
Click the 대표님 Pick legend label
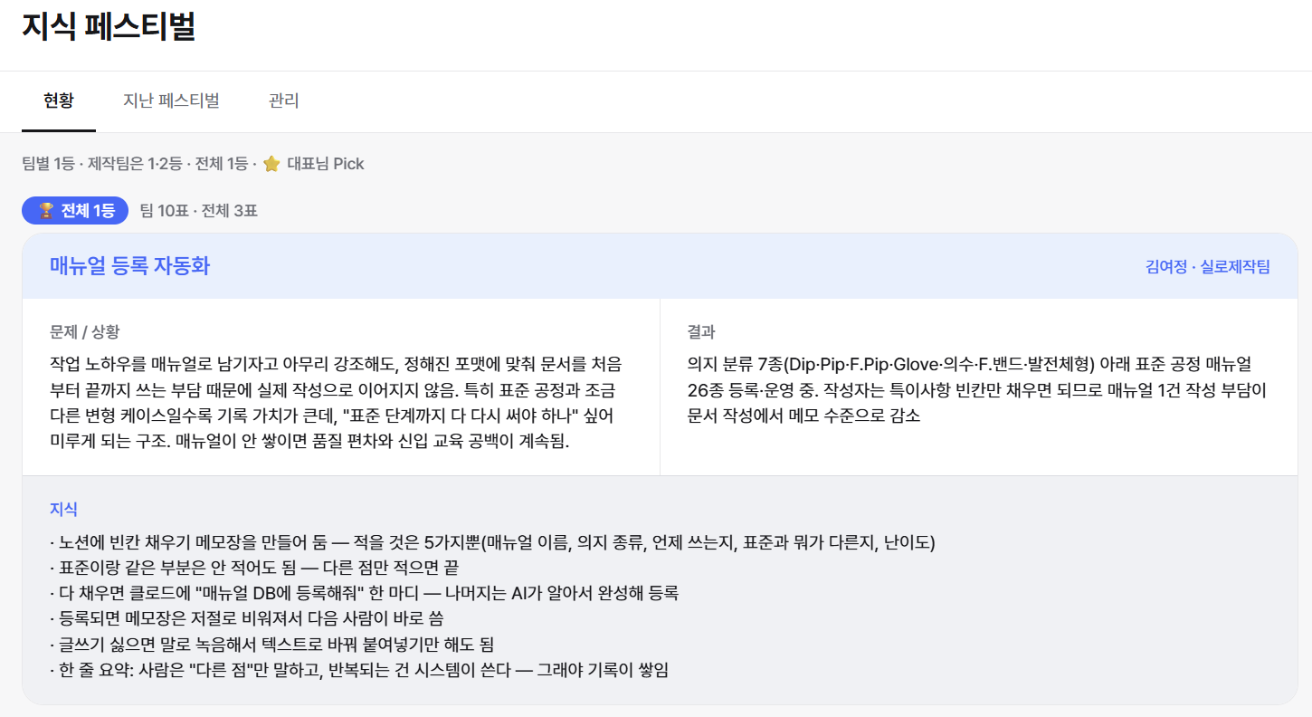coord(326,164)
